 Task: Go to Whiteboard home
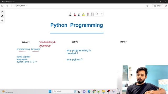[x=2, y=6]
